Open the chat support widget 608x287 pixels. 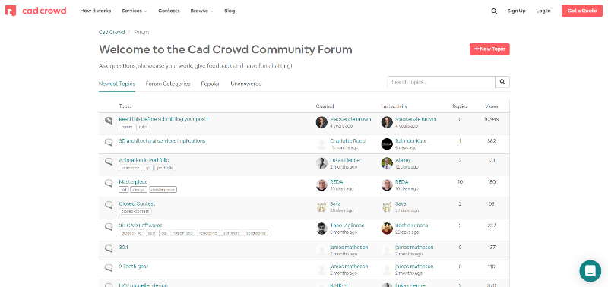(x=591, y=271)
